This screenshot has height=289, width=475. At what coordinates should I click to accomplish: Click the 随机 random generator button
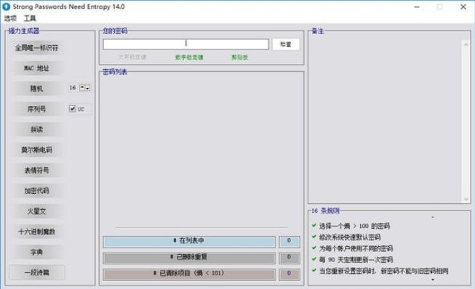click(36, 89)
